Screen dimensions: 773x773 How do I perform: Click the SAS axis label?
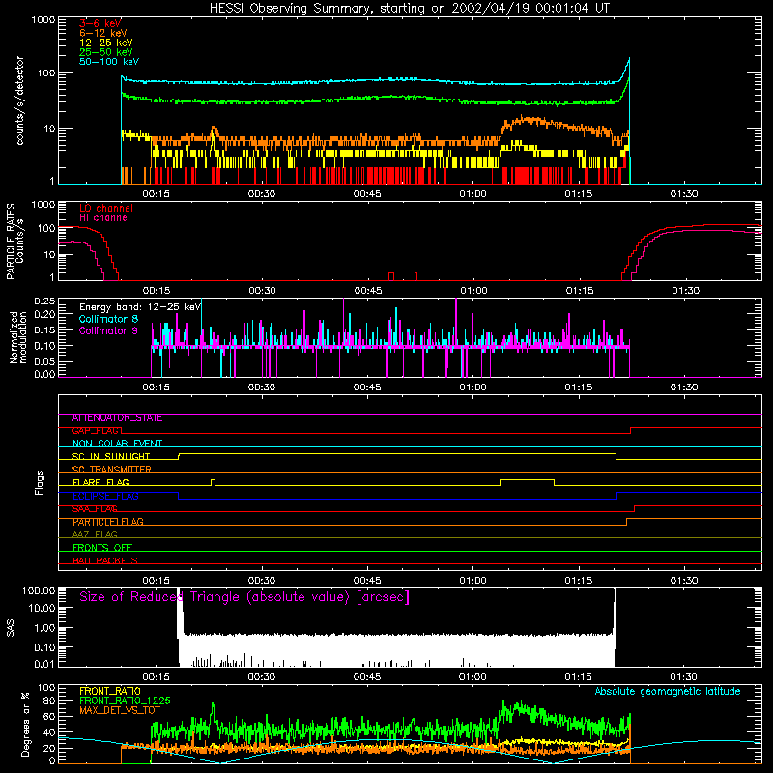coord(10,628)
